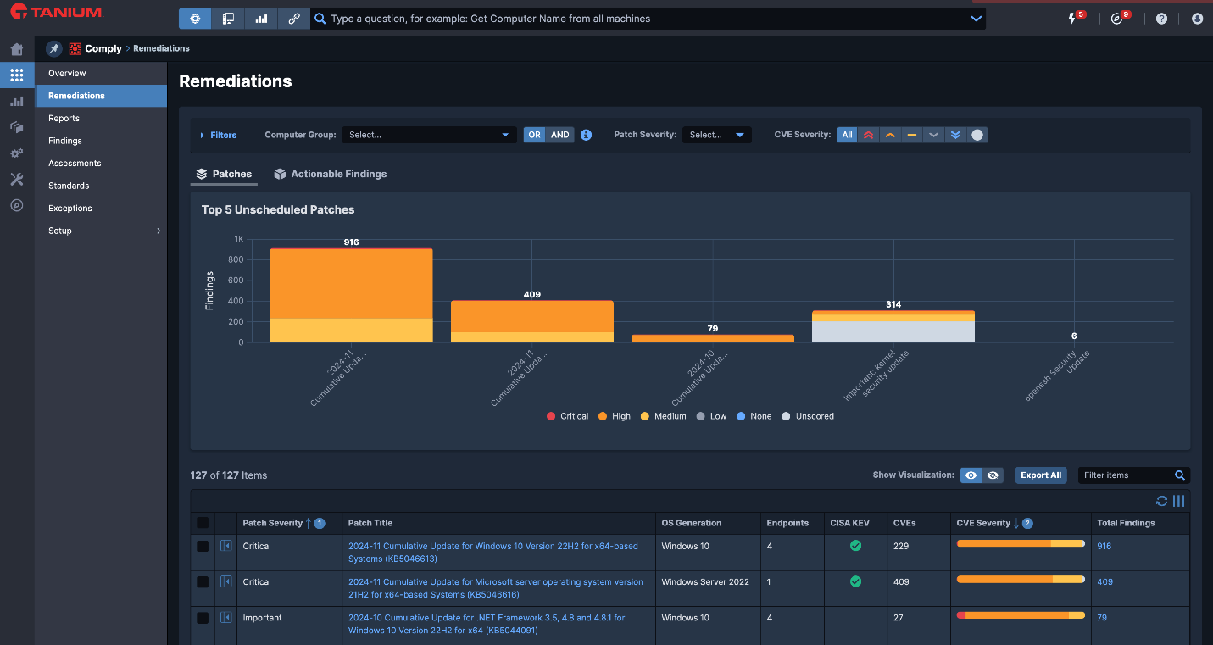
Task: Click the red Comply module icon
Action: [x=75, y=48]
